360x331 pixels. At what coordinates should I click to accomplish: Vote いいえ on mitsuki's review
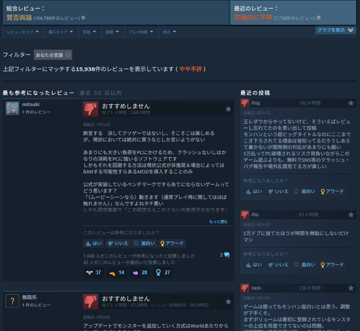coord(118,243)
